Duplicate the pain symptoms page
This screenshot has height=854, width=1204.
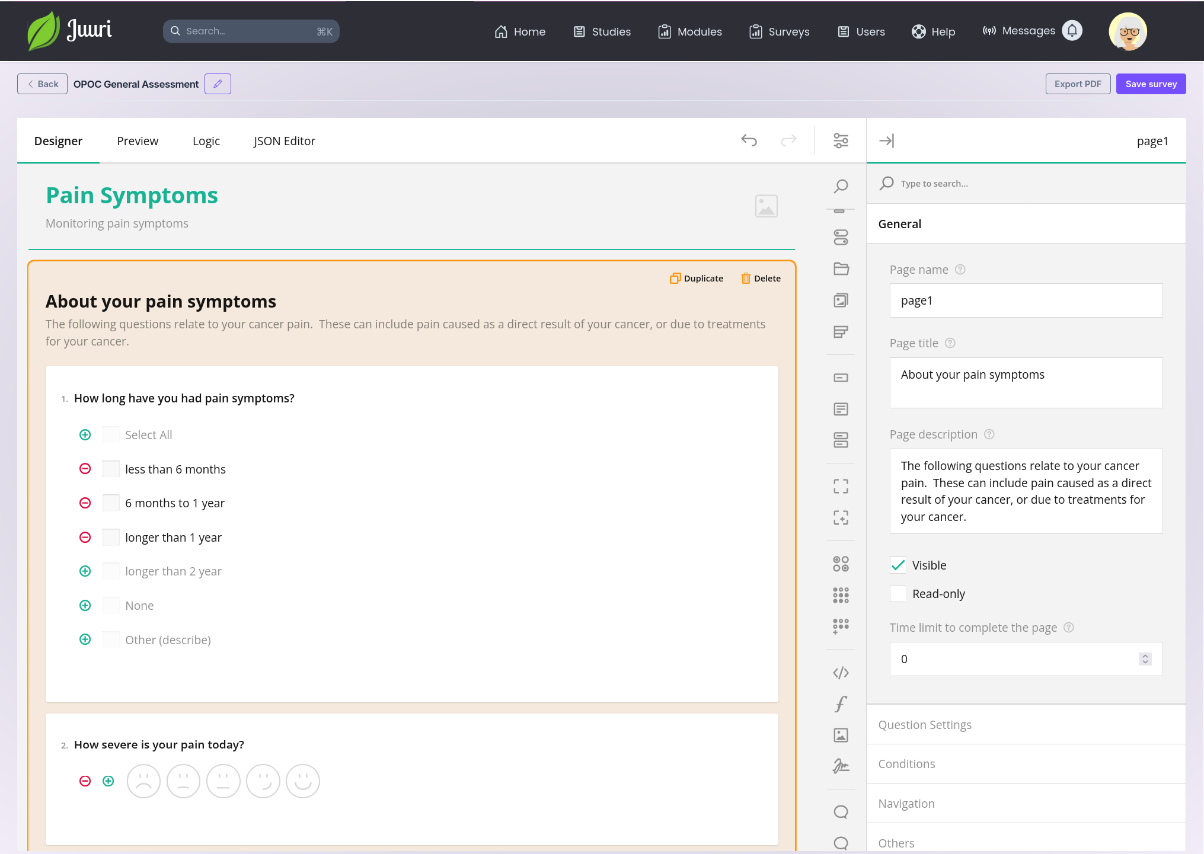click(x=697, y=279)
